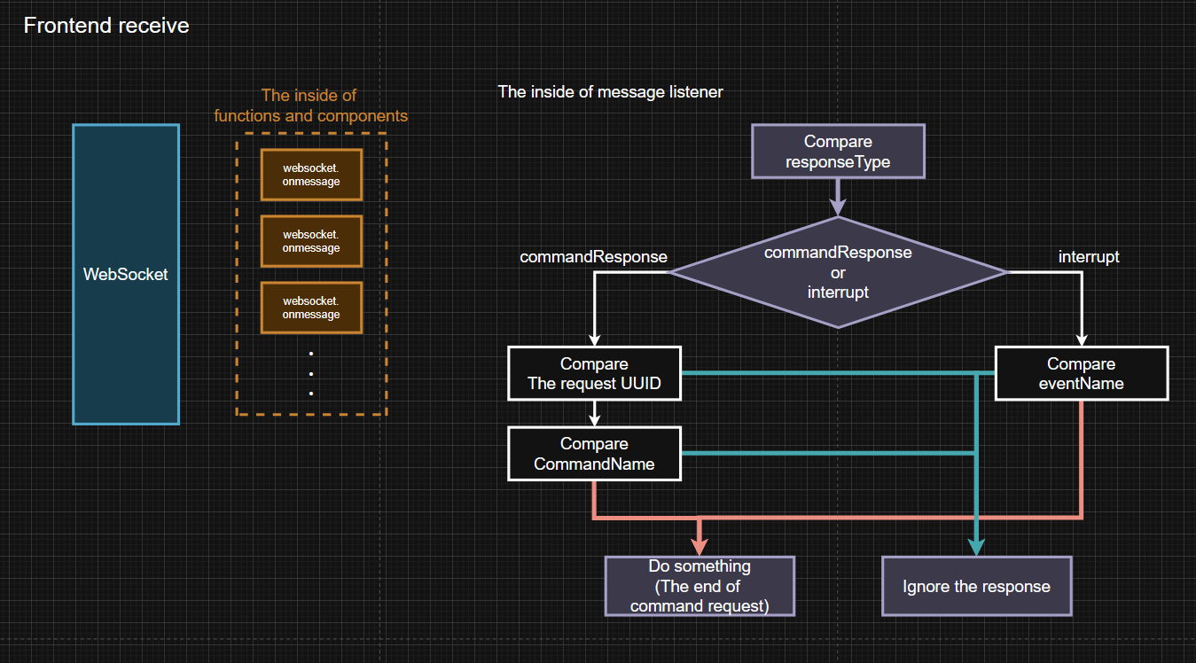
Task: Select the "Do something (The end of command request)" box
Action: coord(700,586)
